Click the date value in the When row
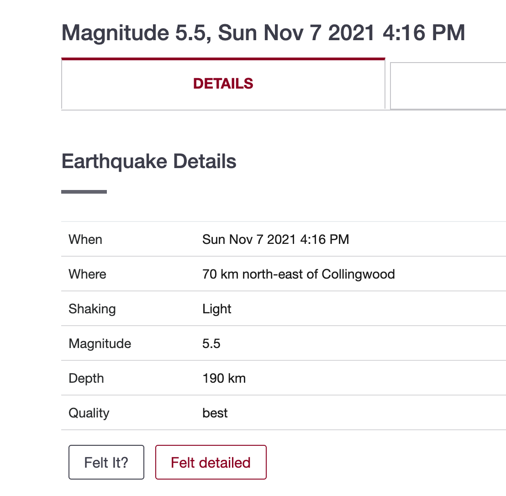Viewport: 506px width, 496px height. coord(275,239)
